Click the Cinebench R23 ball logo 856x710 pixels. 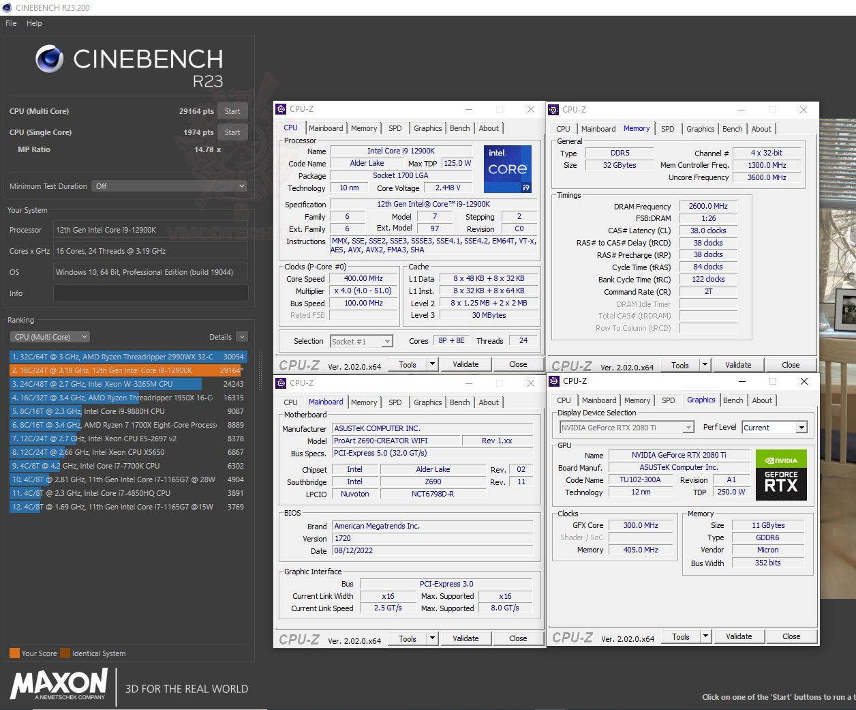point(48,58)
